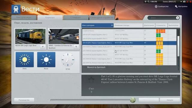
Task: Sort by the Выполнено column header
Action: 174,25
